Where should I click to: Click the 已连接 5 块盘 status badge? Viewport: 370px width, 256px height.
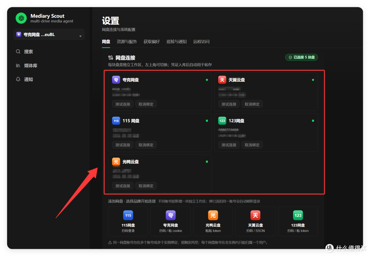pyautogui.click(x=301, y=57)
